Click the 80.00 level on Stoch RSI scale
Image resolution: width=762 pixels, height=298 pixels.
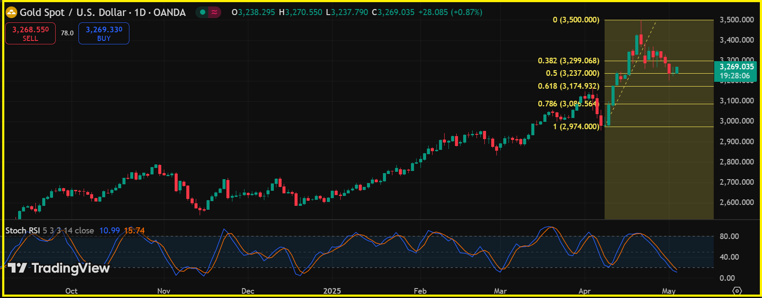pyautogui.click(x=729, y=236)
